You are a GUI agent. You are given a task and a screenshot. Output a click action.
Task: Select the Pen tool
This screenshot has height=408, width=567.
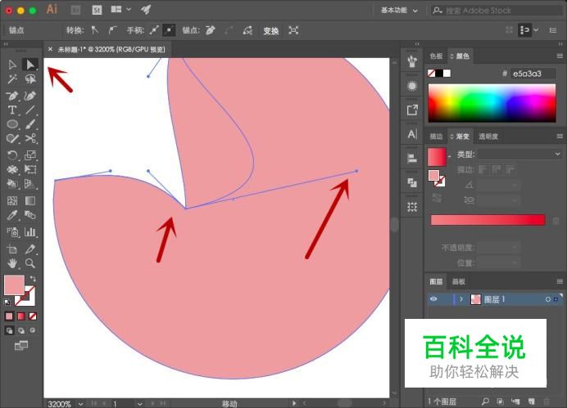(12, 96)
